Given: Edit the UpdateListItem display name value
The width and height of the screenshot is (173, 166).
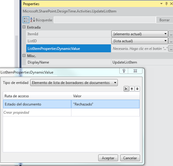Looking at the screenshot, I should [142, 62].
